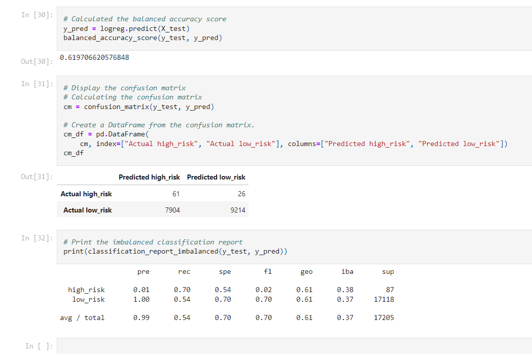Image resolution: width=532 pixels, height=354 pixels.
Task: Click the high_risk row in the classification report
Action: click(x=86, y=290)
